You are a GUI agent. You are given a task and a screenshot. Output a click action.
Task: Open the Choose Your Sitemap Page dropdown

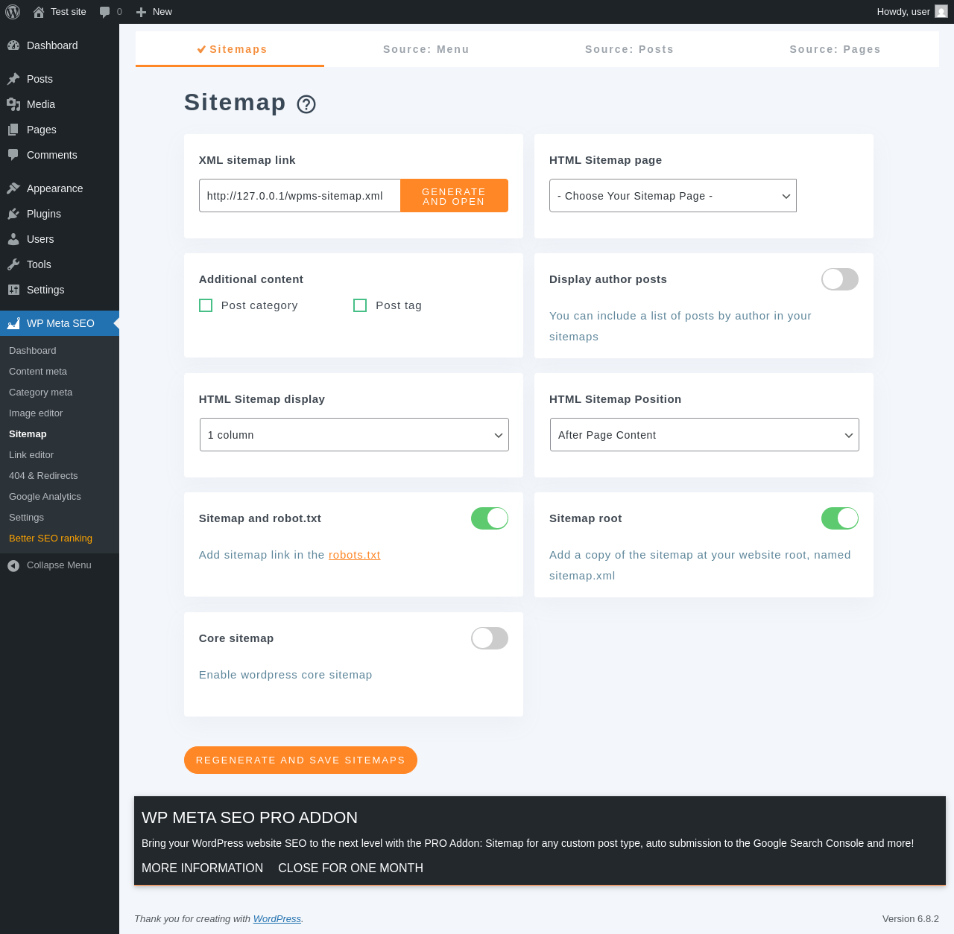[673, 195]
